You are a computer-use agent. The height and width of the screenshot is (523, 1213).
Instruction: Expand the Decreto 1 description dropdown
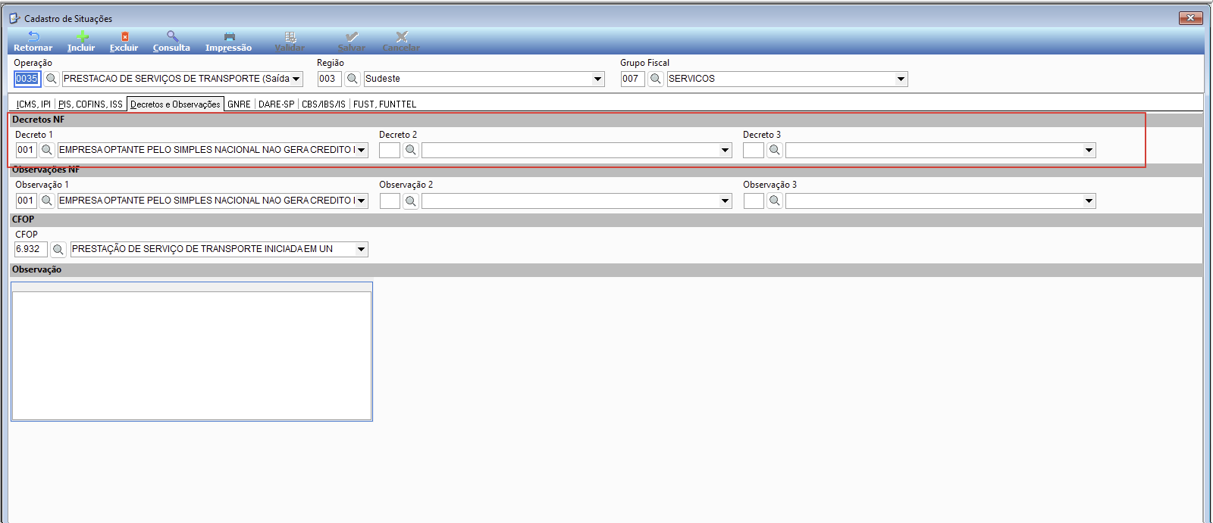point(362,150)
